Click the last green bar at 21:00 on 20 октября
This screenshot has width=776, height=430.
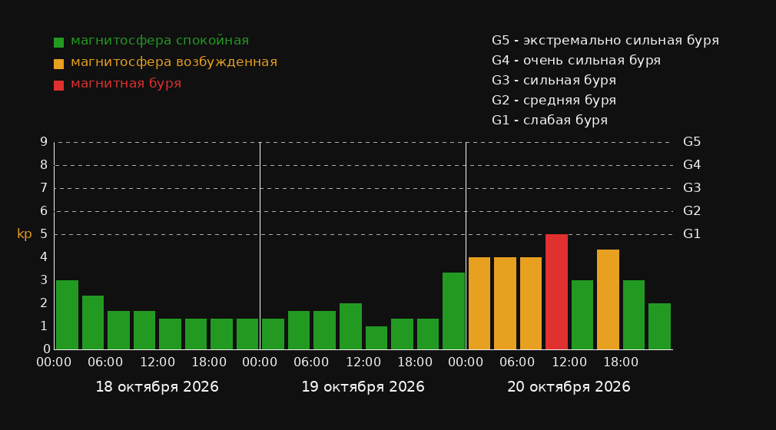click(660, 326)
